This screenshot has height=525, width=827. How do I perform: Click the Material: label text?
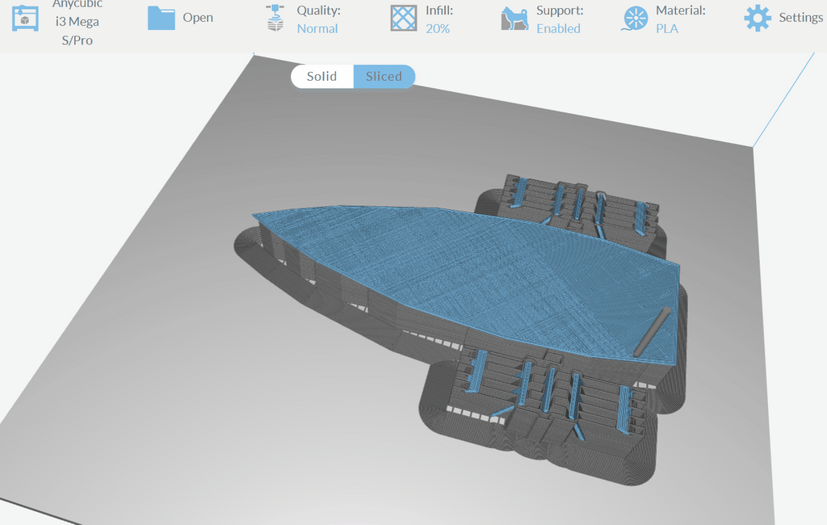680,10
